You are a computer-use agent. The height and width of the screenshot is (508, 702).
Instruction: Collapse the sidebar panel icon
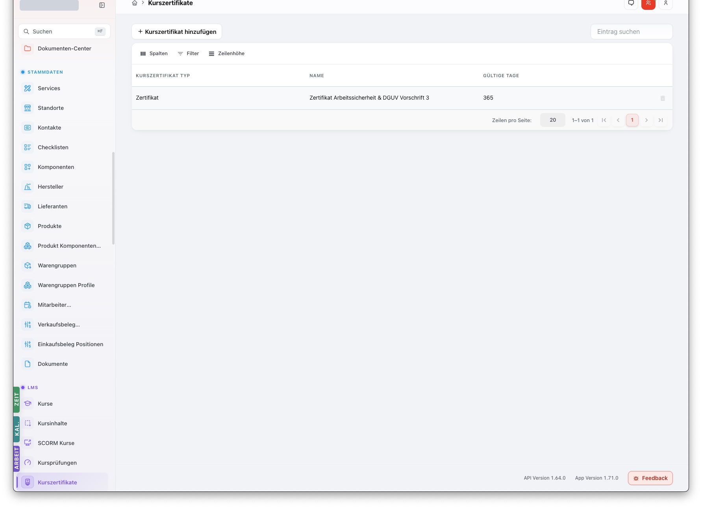click(102, 5)
